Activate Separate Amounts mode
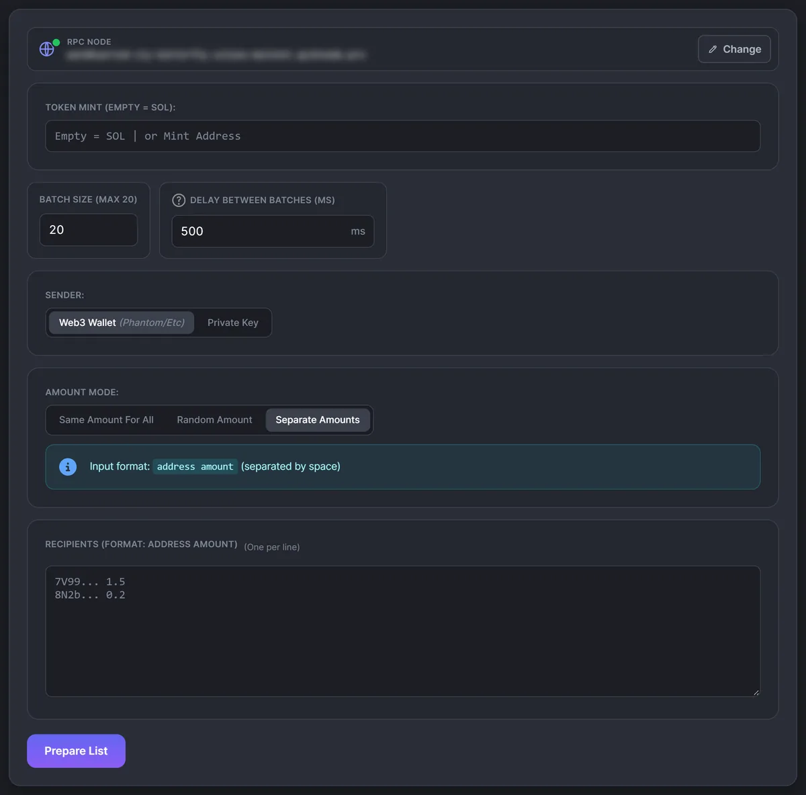The image size is (806, 795). 318,420
